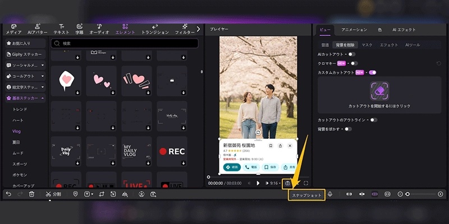Open the Giphy ステッカー category

click(x=25, y=54)
